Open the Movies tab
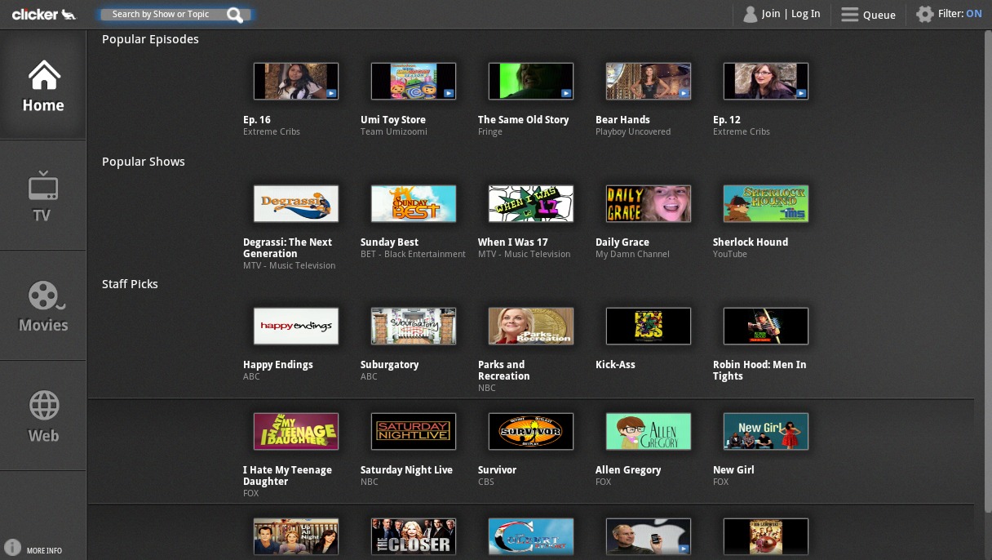This screenshot has width=992, height=560. click(43, 306)
